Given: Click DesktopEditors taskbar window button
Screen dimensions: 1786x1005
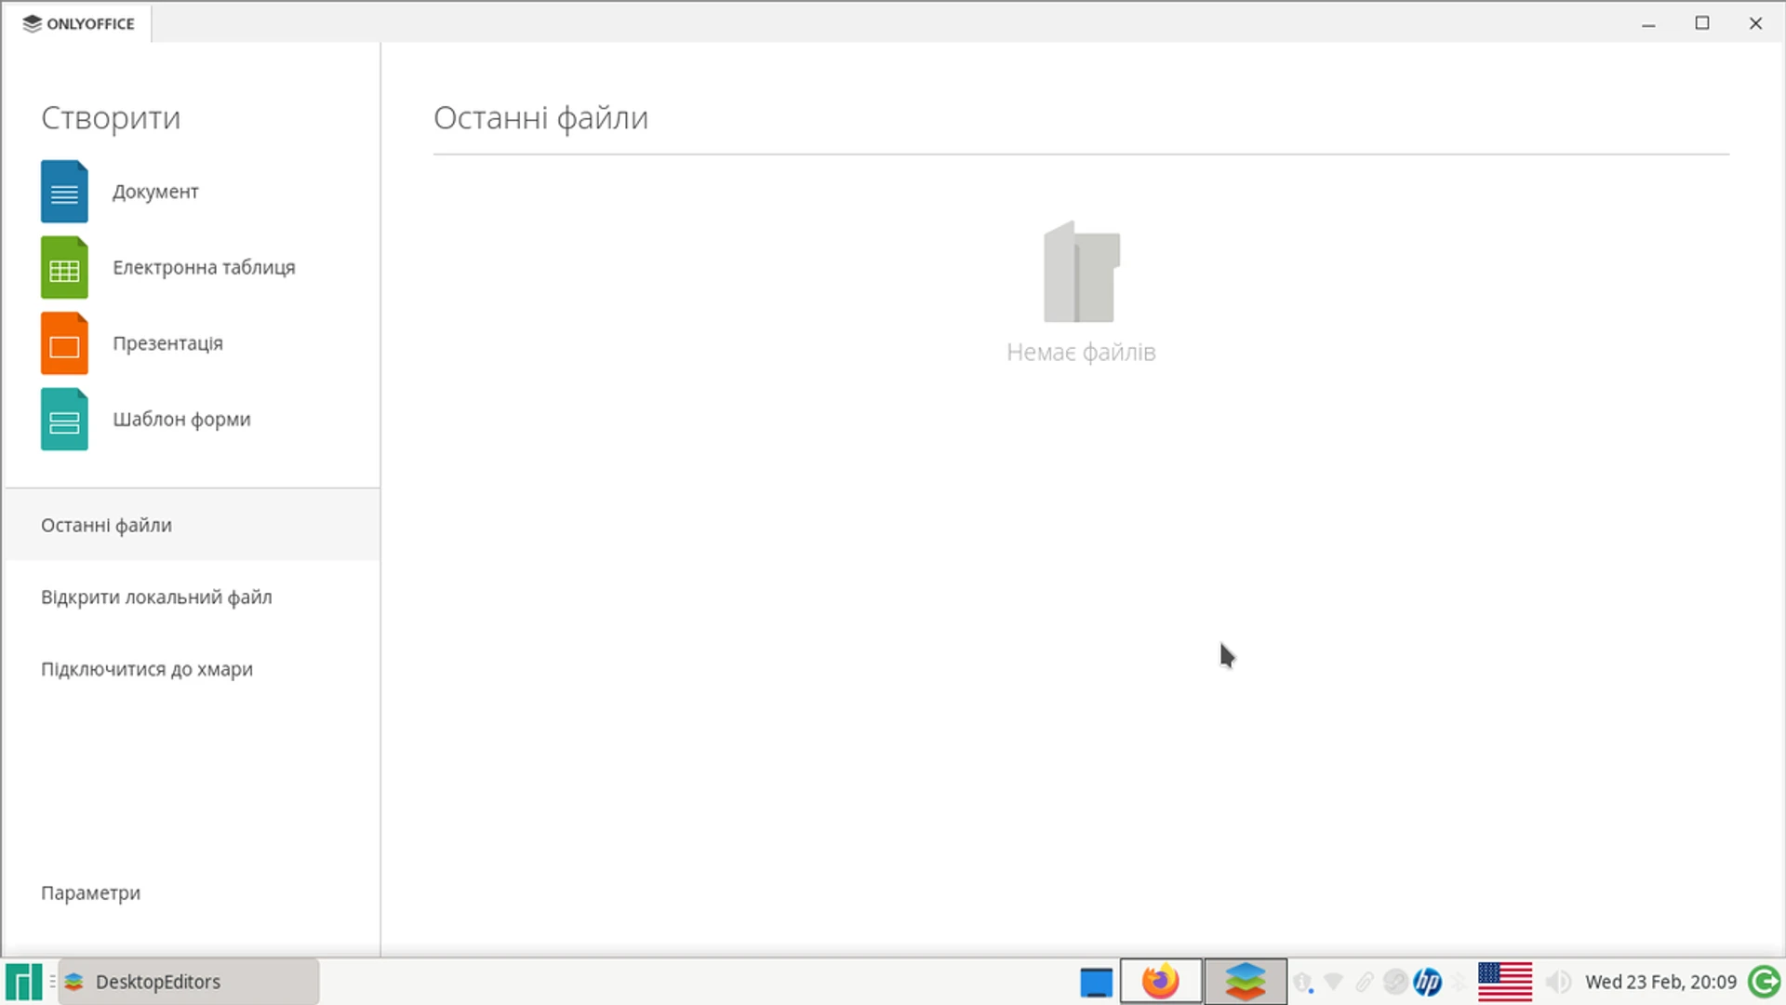Looking at the screenshot, I should (x=189, y=982).
